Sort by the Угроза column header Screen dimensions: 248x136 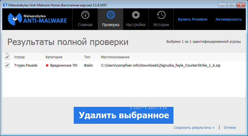point(19,57)
